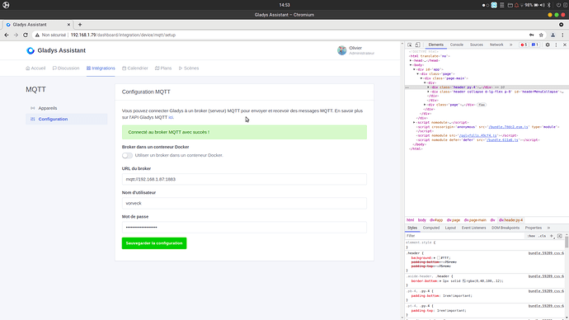569x320 pixels.
Task: Click Sauvegarder la configuration button
Action: point(154,243)
